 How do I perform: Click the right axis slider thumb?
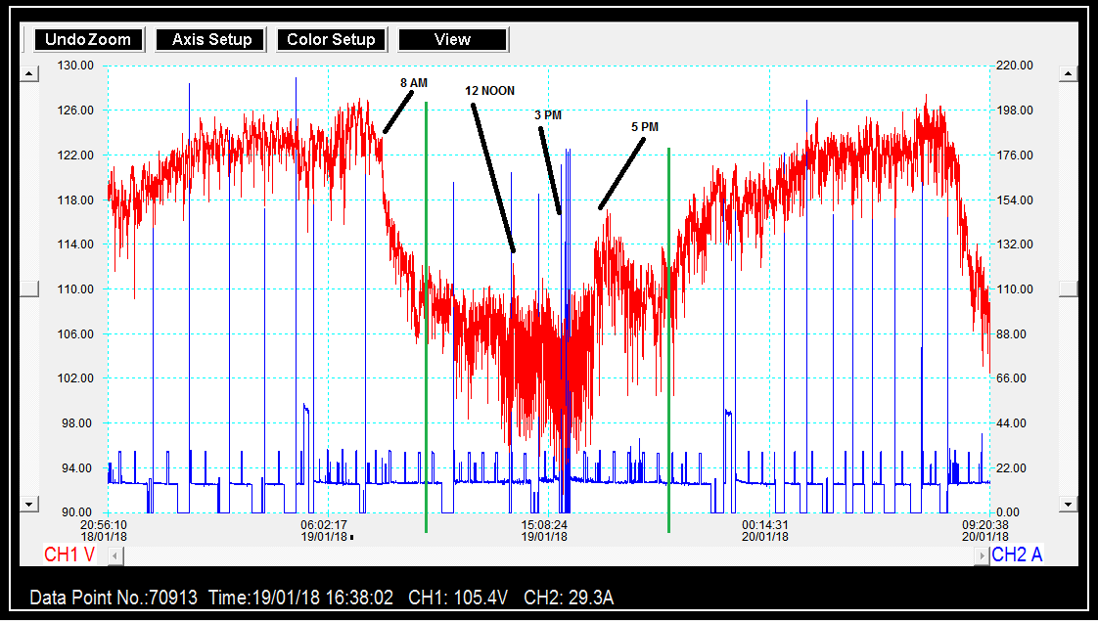[x=1068, y=288]
